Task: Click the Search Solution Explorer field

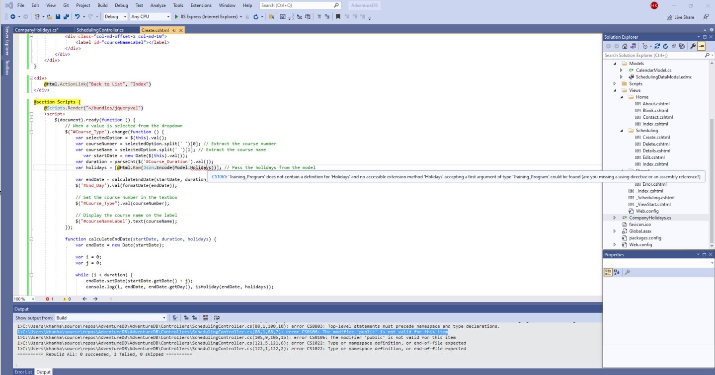Action: click(646, 55)
